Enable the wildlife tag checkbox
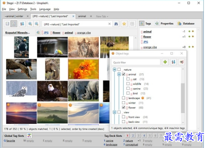207x148 pixels. tap(128, 84)
